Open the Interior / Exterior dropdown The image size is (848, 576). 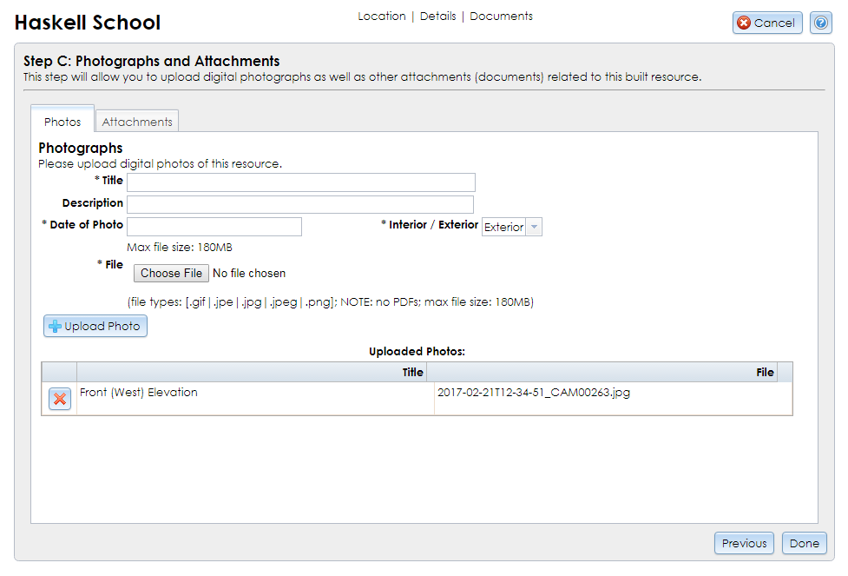click(x=511, y=226)
